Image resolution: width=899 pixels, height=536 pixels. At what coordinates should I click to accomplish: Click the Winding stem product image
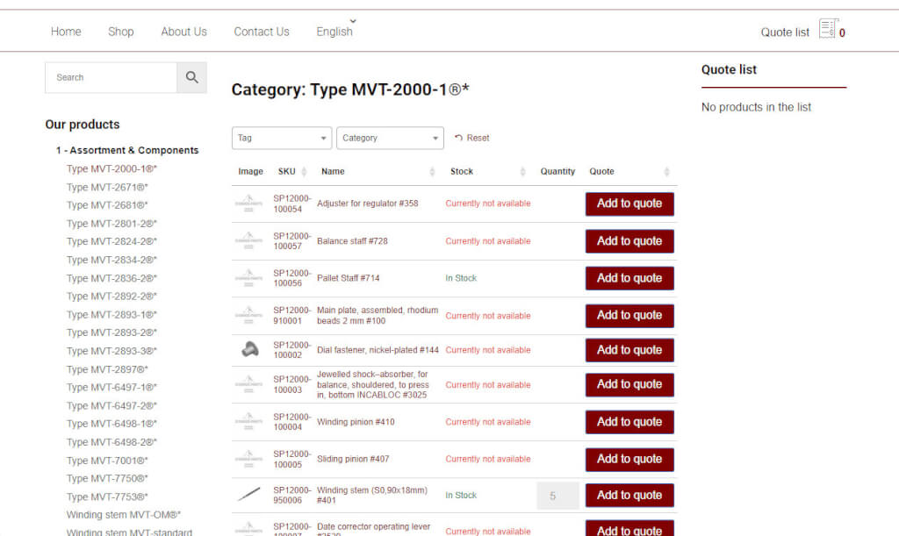[x=249, y=495]
